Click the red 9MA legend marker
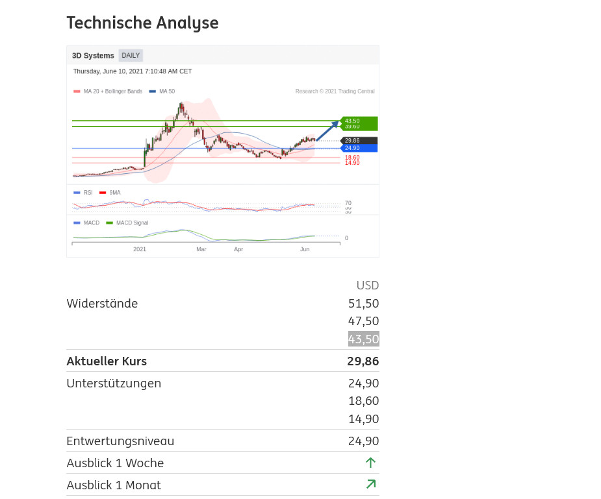This screenshot has width=601, height=499. [x=103, y=193]
